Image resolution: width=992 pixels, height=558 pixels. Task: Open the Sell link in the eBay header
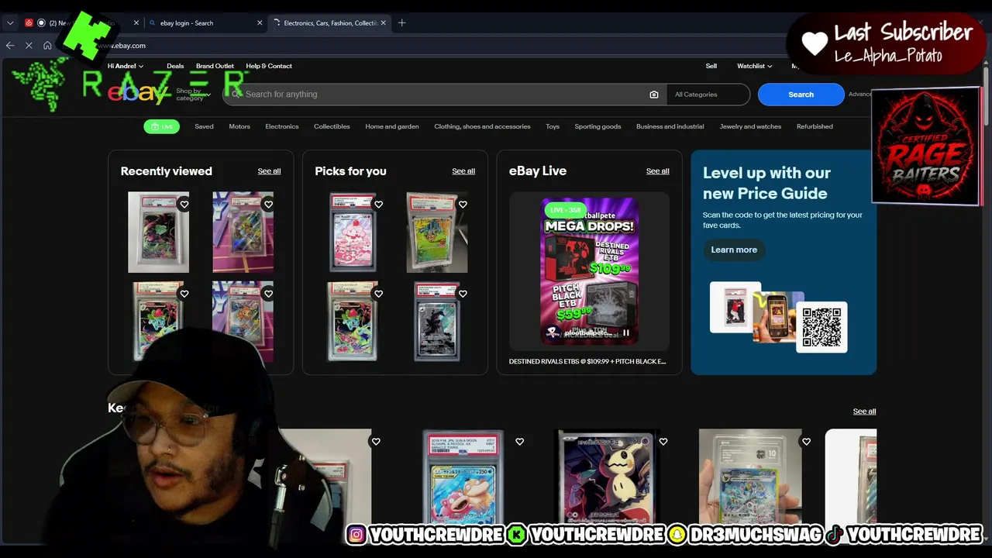click(711, 67)
